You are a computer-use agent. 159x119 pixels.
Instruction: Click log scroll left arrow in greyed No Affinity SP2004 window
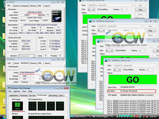(x=92, y=84)
